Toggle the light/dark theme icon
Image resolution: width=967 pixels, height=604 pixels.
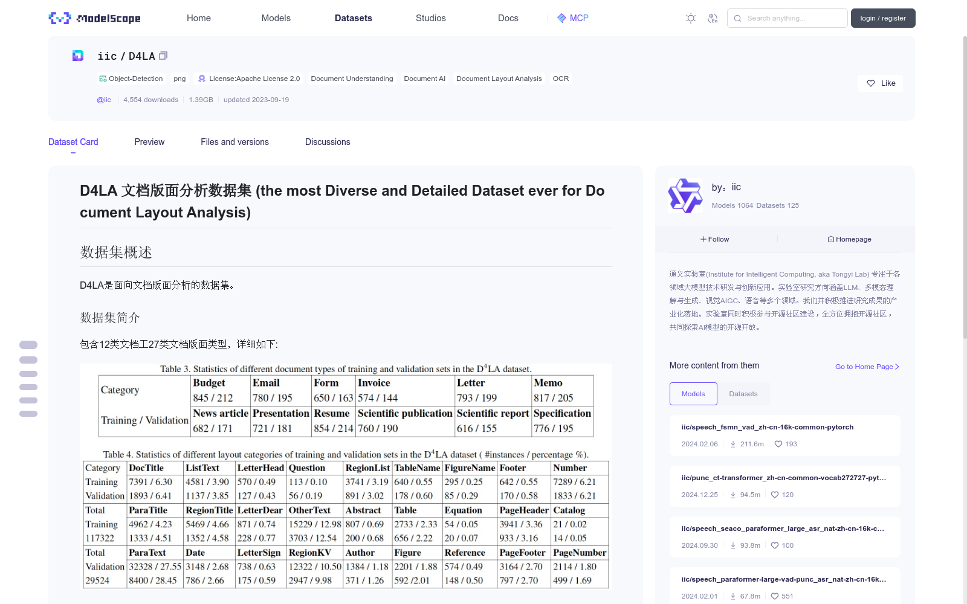(691, 18)
